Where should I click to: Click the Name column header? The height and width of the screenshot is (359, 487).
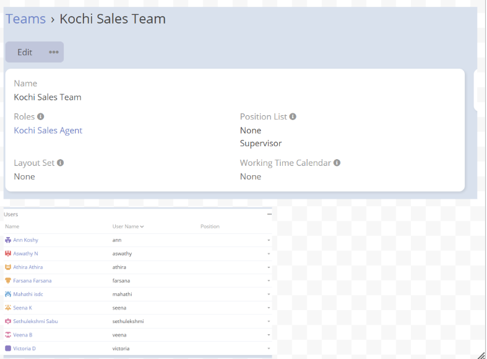coord(12,227)
